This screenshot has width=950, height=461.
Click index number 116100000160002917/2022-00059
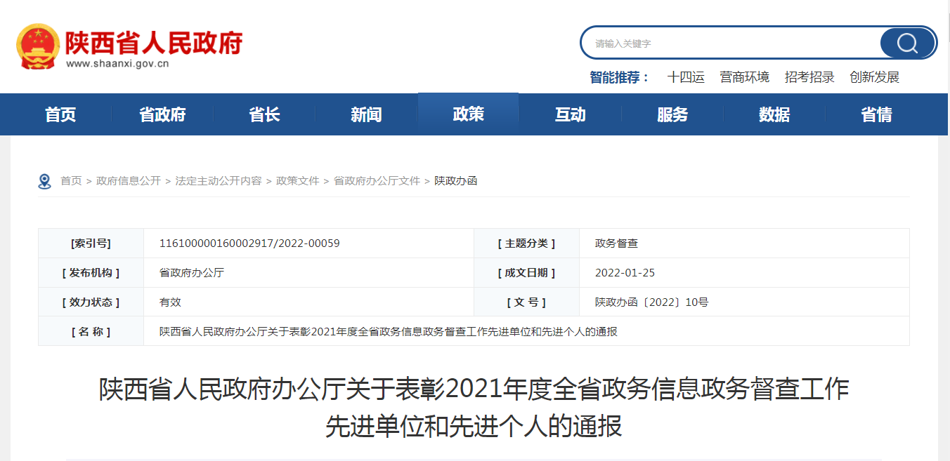coord(249,243)
